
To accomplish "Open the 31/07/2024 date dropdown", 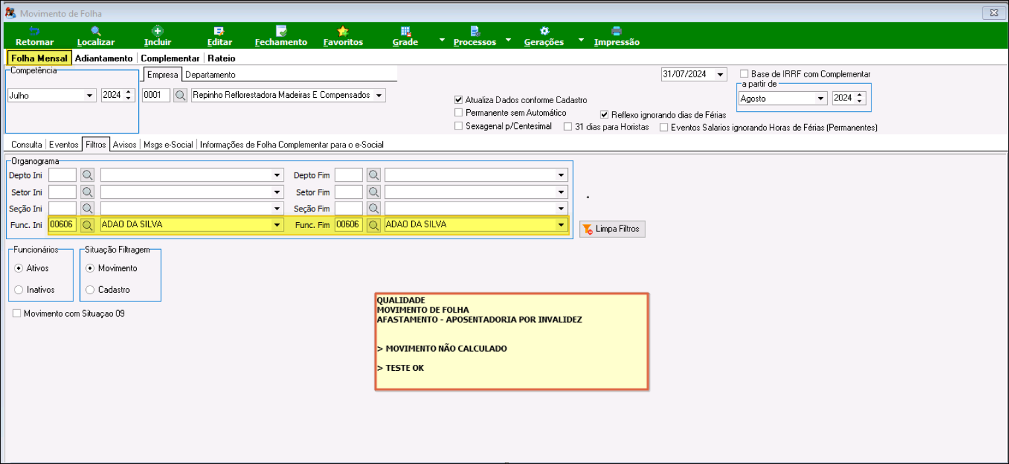I will [720, 74].
